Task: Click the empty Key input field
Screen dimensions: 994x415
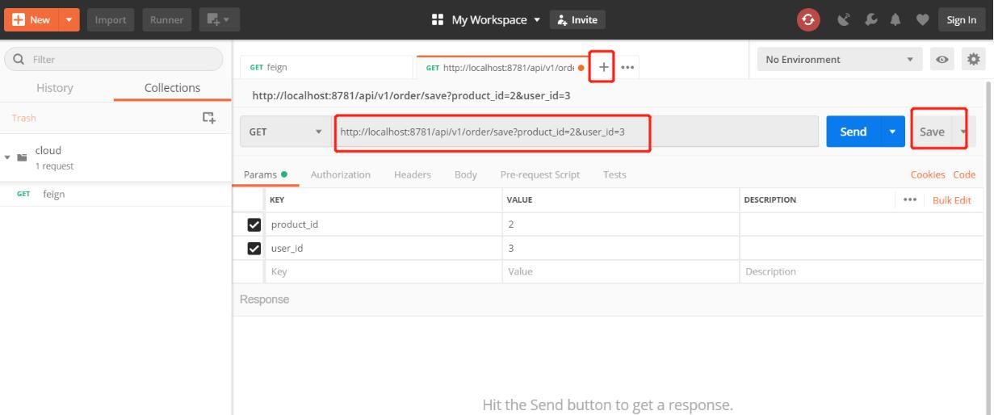Action: 383,272
